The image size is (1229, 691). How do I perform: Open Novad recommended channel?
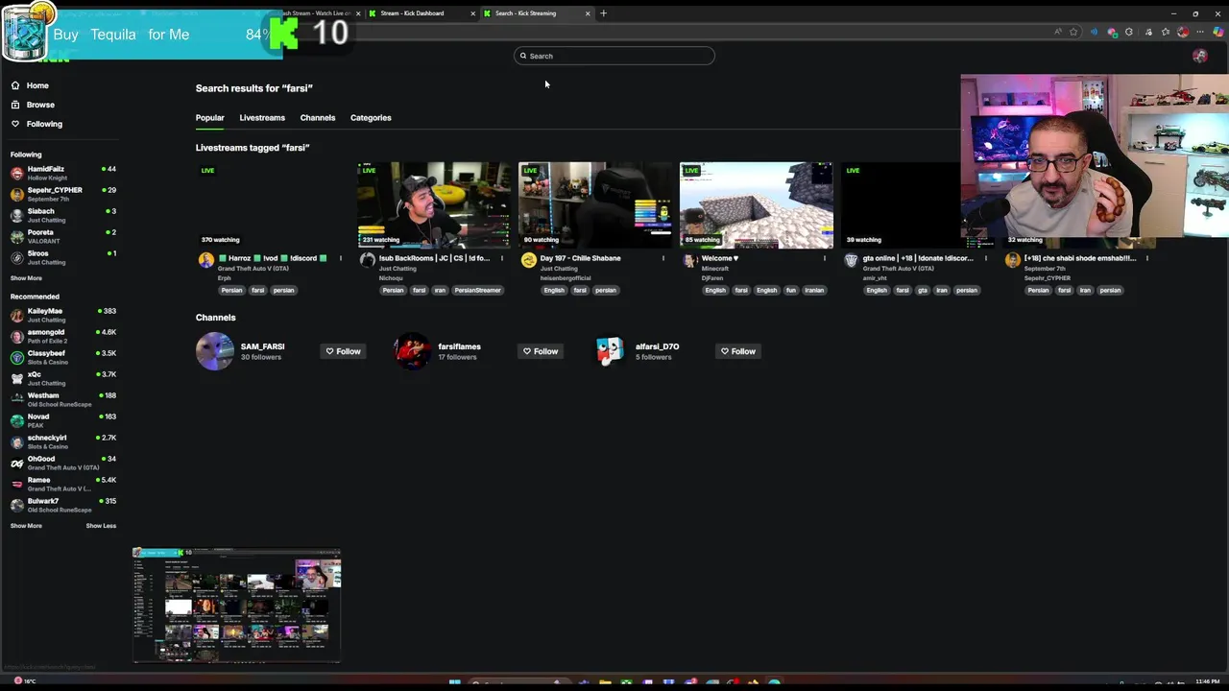click(62, 420)
